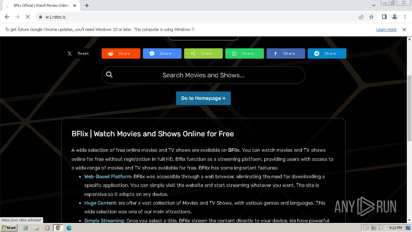Share via Facebook Messenger button

click(x=162, y=53)
